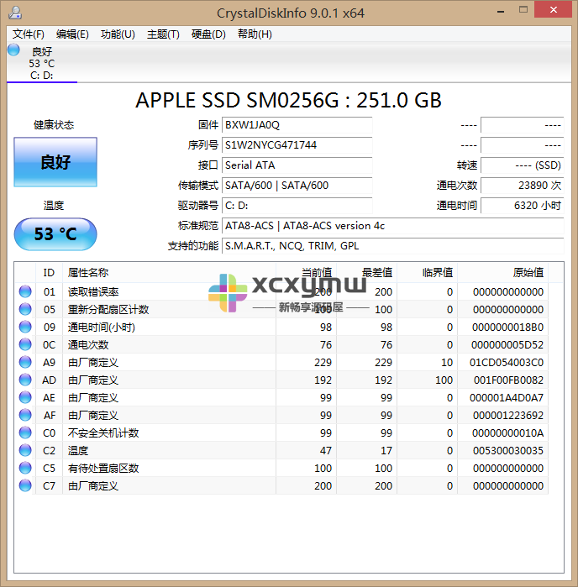
Task: Click raw value 0000000018B0
Action: pos(507,328)
